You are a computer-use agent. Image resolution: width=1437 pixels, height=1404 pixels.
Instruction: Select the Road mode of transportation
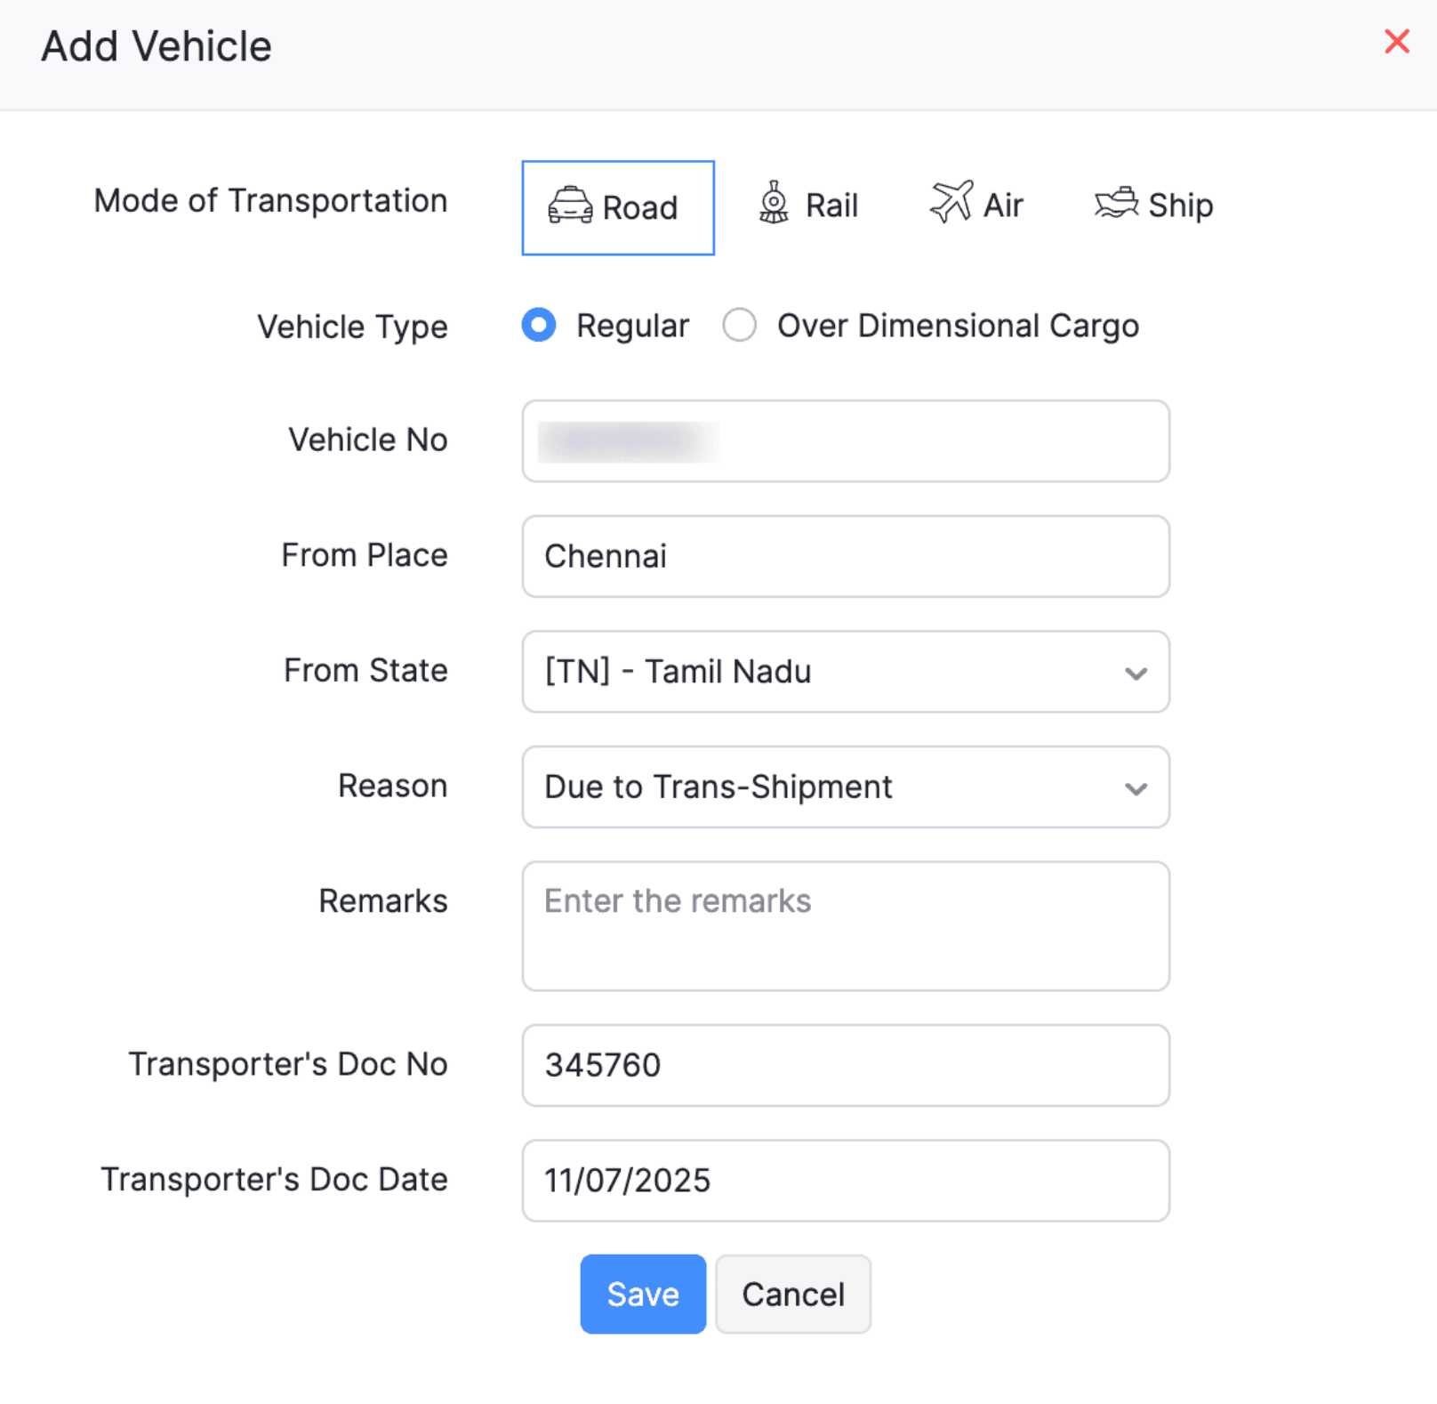coord(617,207)
